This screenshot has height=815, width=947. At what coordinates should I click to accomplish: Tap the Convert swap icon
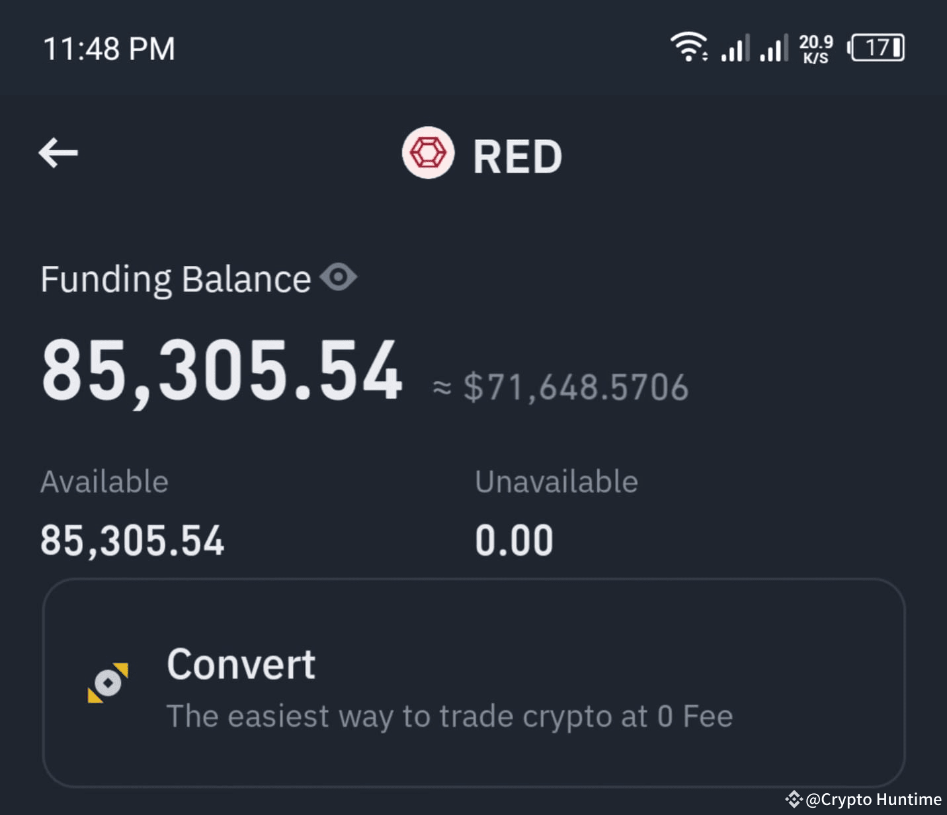(108, 682)
